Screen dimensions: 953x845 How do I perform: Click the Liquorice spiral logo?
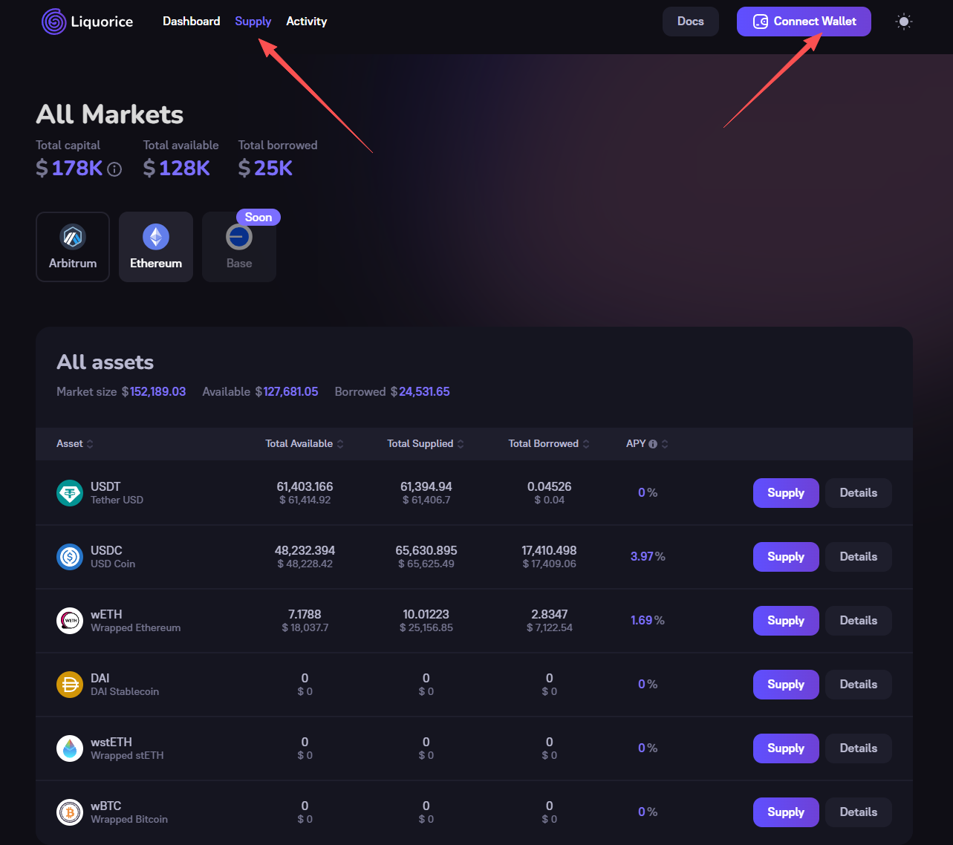54,22
